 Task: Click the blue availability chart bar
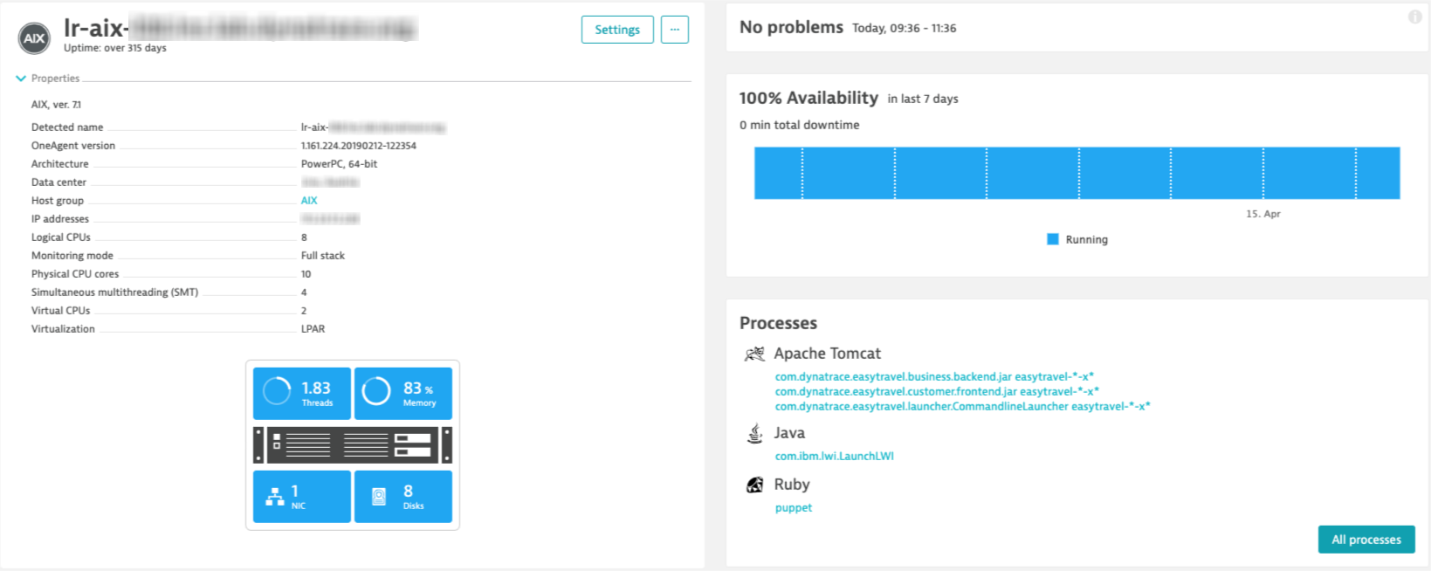(1077, 173)
